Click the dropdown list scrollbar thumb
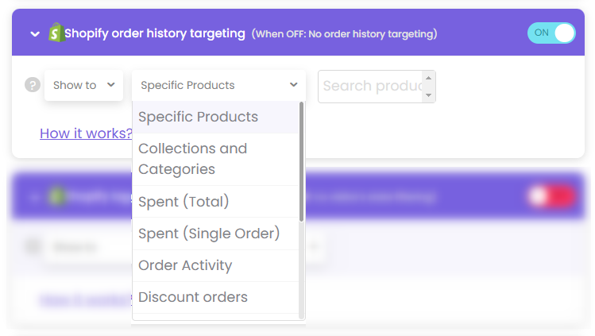 [302, 161]
